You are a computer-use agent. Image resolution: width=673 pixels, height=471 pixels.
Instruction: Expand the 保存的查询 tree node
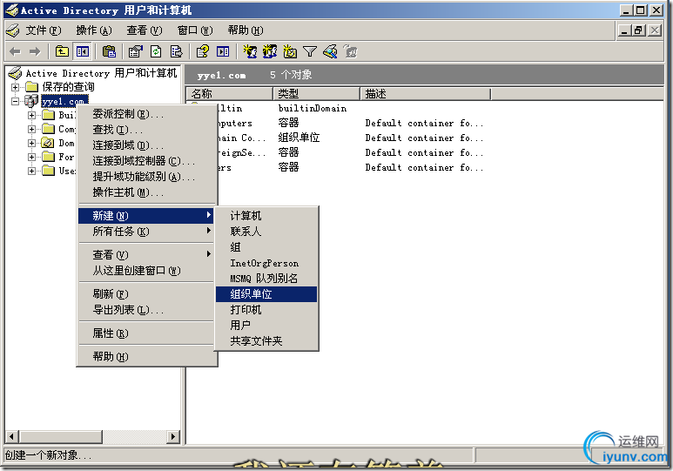point(15,87)
